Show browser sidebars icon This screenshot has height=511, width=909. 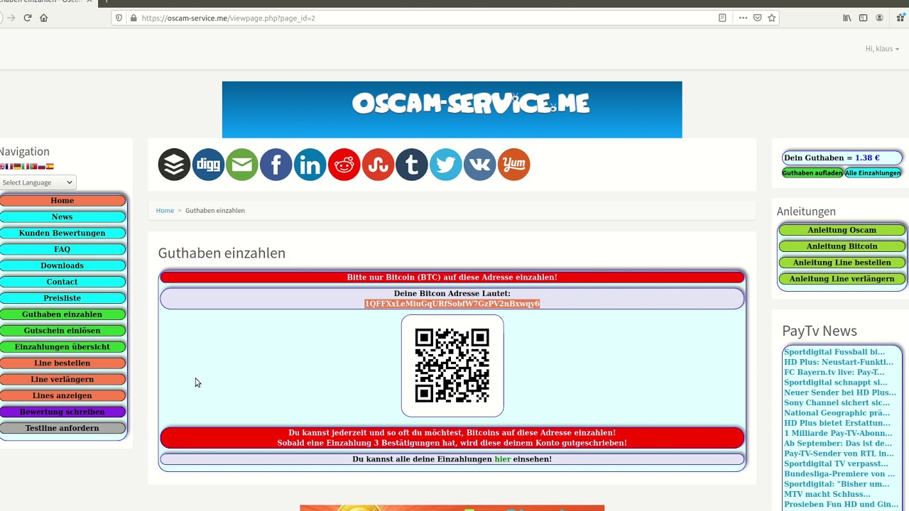tap(864, 18)
